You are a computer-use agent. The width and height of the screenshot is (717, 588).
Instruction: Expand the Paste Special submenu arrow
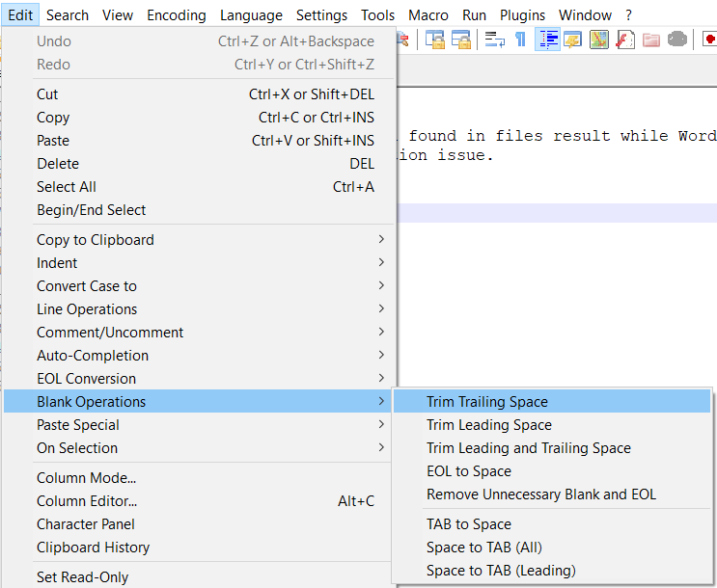(x=381, y=424)
